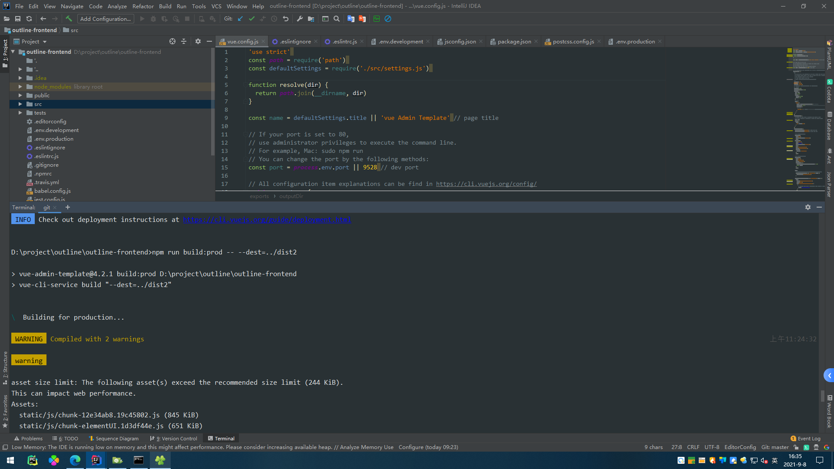
Task: Toggle the Database side tool window
Action: click(x=829, y=126)
